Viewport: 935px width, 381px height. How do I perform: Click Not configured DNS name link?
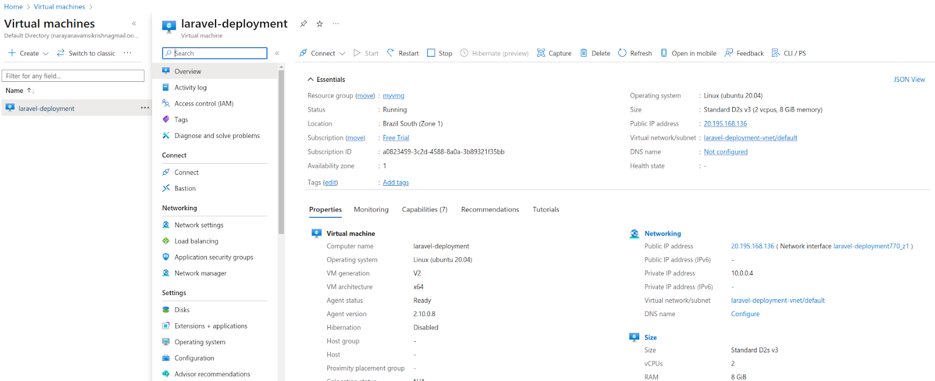click(726, 152)
